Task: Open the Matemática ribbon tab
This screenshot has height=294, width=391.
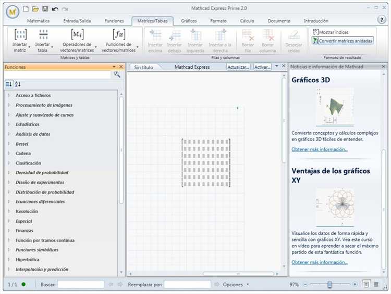Action: (39, 21)
